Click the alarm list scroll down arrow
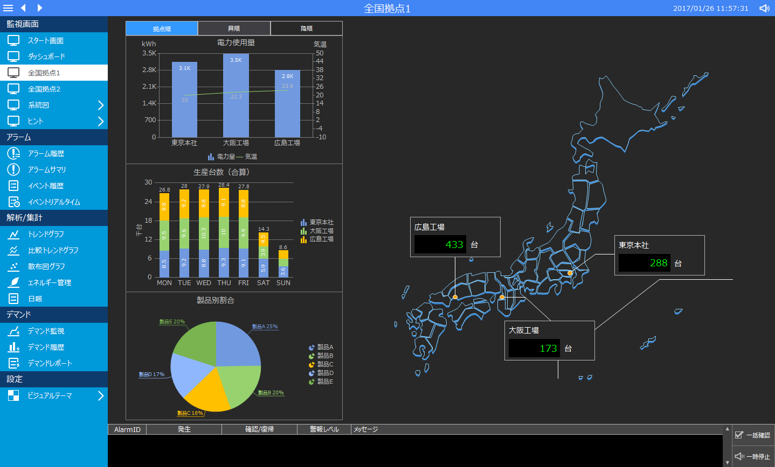The height and width of the screenshot is (467, 775). pyautogui.click(x=727, y=462)
